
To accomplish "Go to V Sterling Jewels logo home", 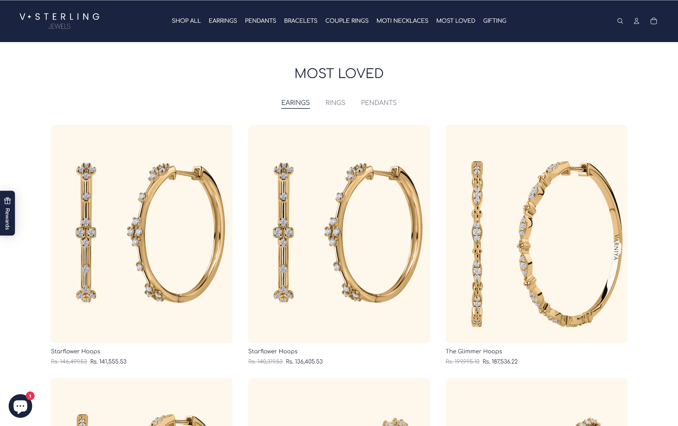I will [x=59, y=21].
